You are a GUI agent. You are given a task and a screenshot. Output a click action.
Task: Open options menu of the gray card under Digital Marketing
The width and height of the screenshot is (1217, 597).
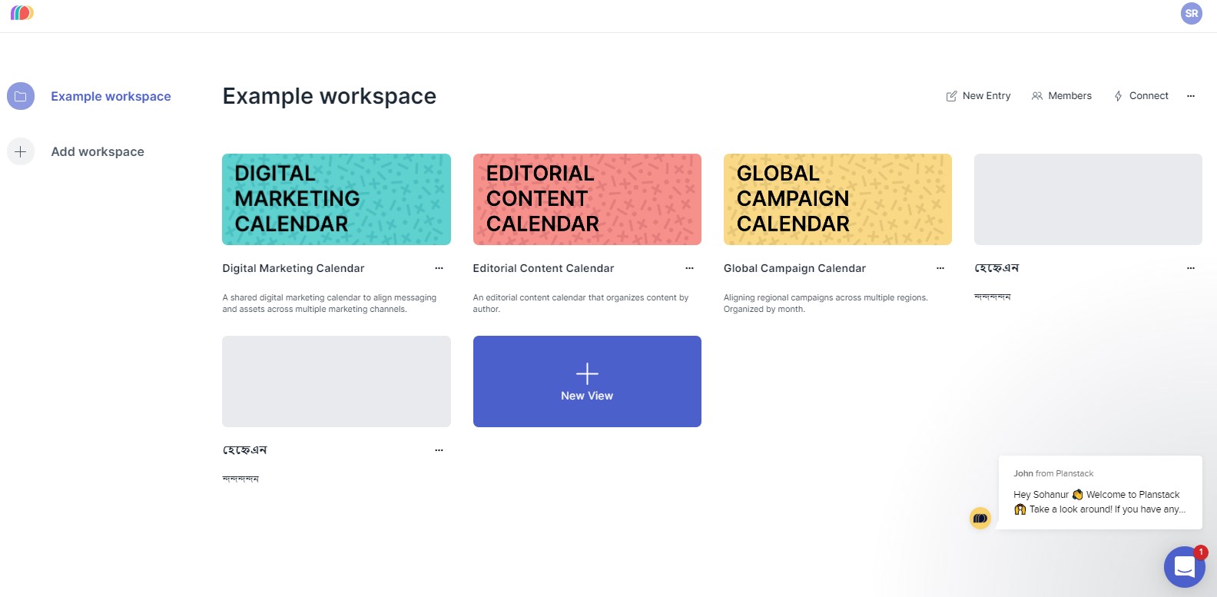click(439, 450)
